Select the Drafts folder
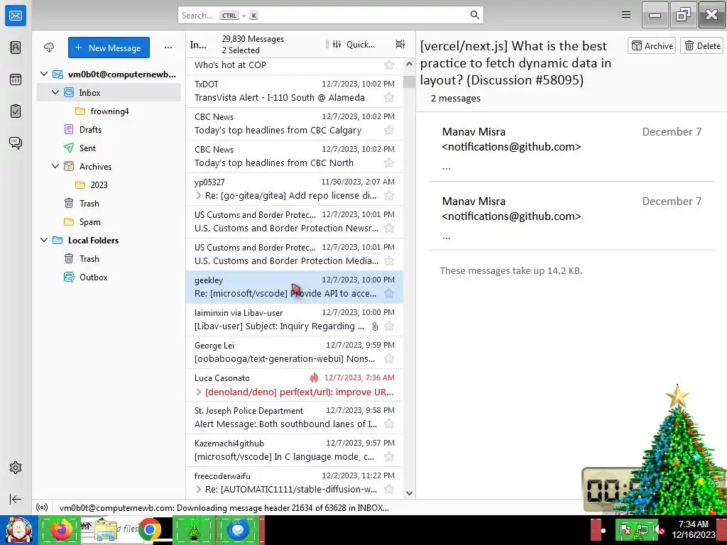This screenshot has width=727, height=545. pyautogui.click(x=90, y=130)
